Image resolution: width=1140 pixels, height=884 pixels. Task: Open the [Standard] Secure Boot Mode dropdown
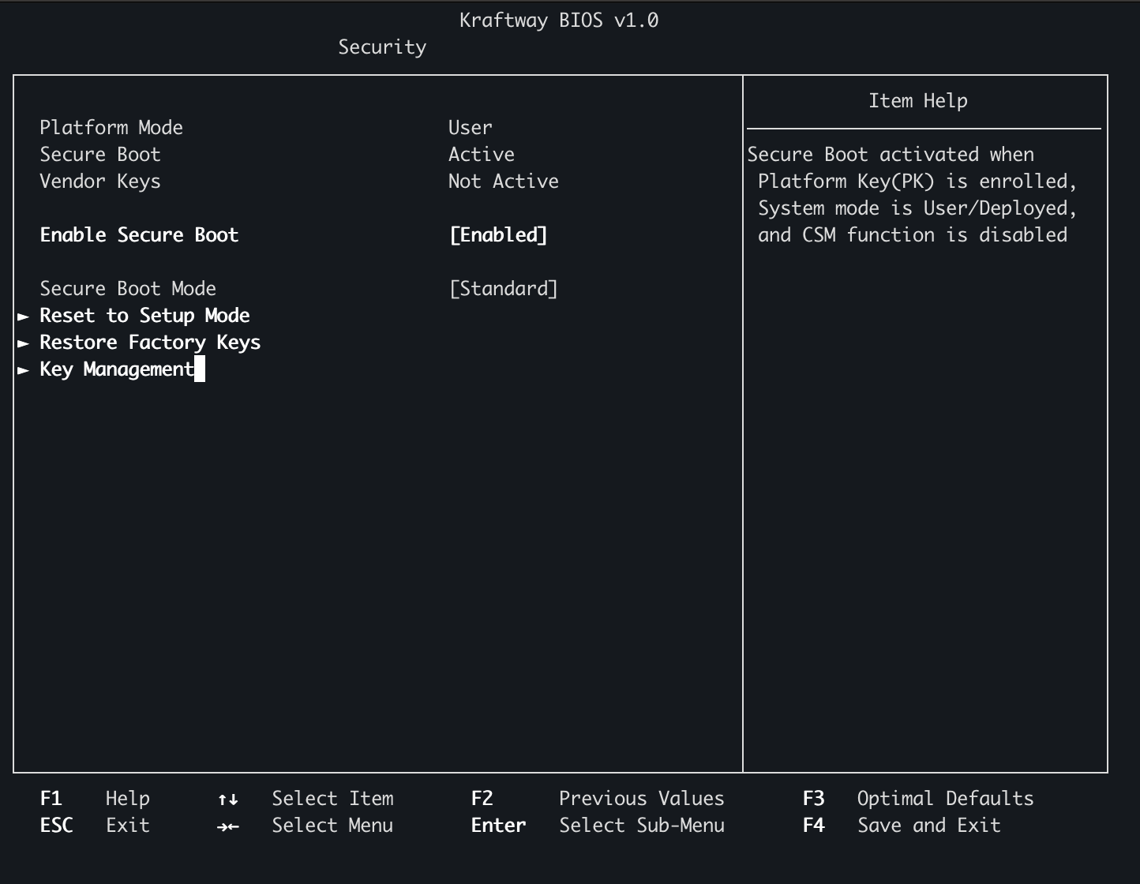tap(504, 289)
